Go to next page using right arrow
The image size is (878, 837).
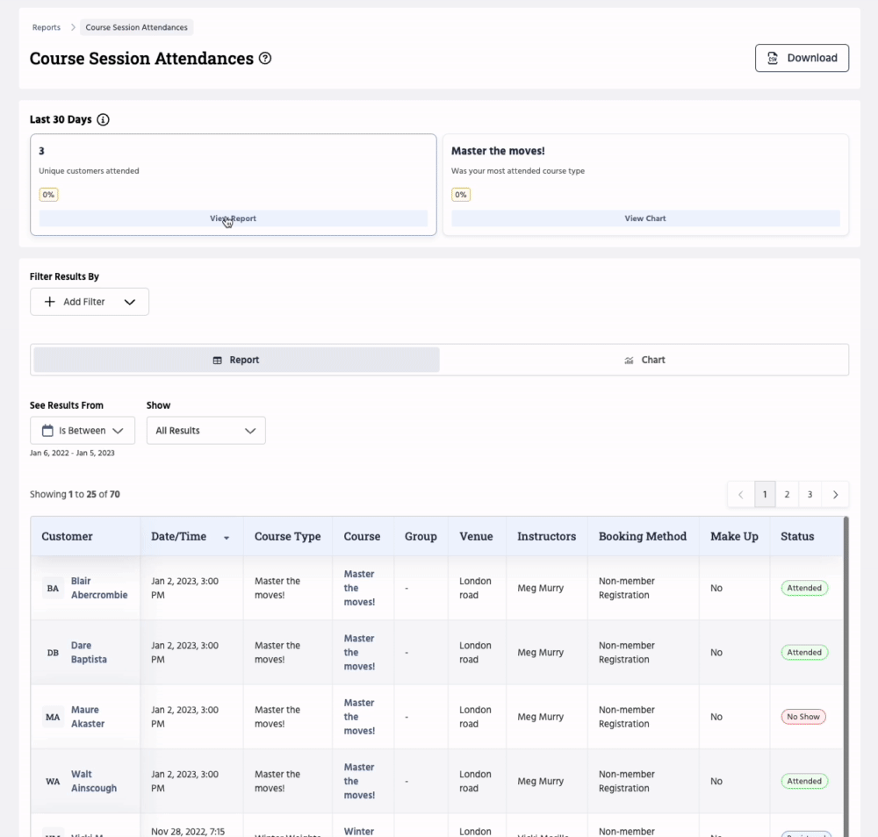835,495
